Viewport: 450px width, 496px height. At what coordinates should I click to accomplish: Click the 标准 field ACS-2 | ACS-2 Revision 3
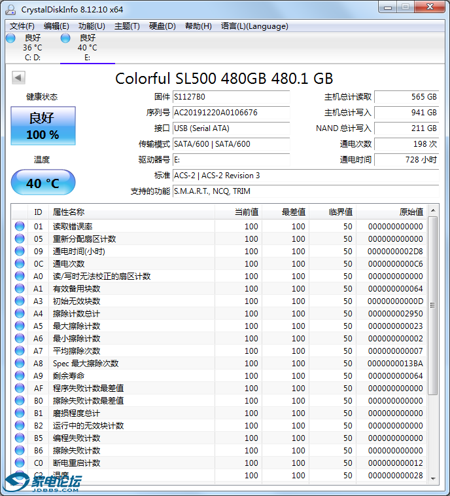tap(305, 176)
